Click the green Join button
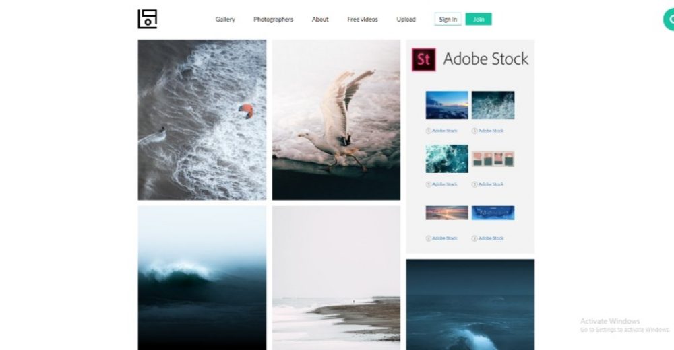Screen dimensions: 674x350 [x=479, y=20]
